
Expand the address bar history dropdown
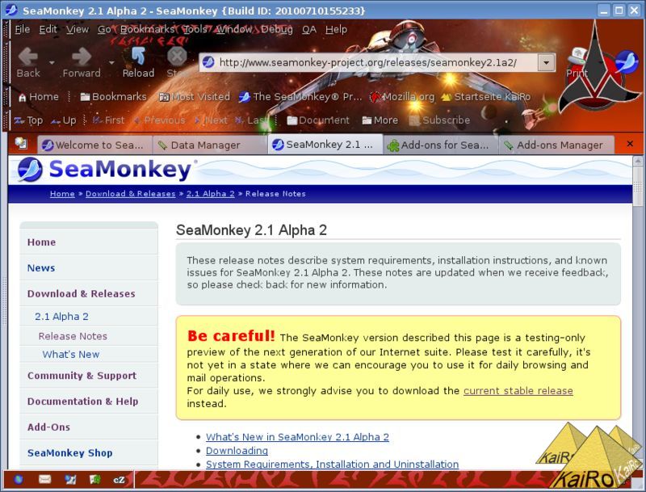click(547, 63)
